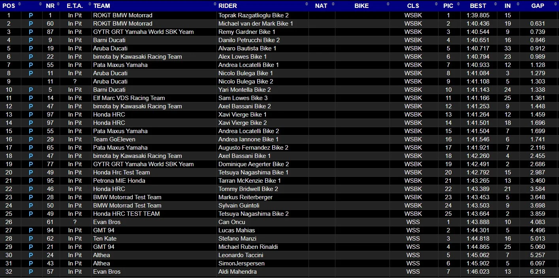Viewport: 559px width, 278px height.
Task: Click the P pit marker for Yari Montella
Action: pos(31,90)
